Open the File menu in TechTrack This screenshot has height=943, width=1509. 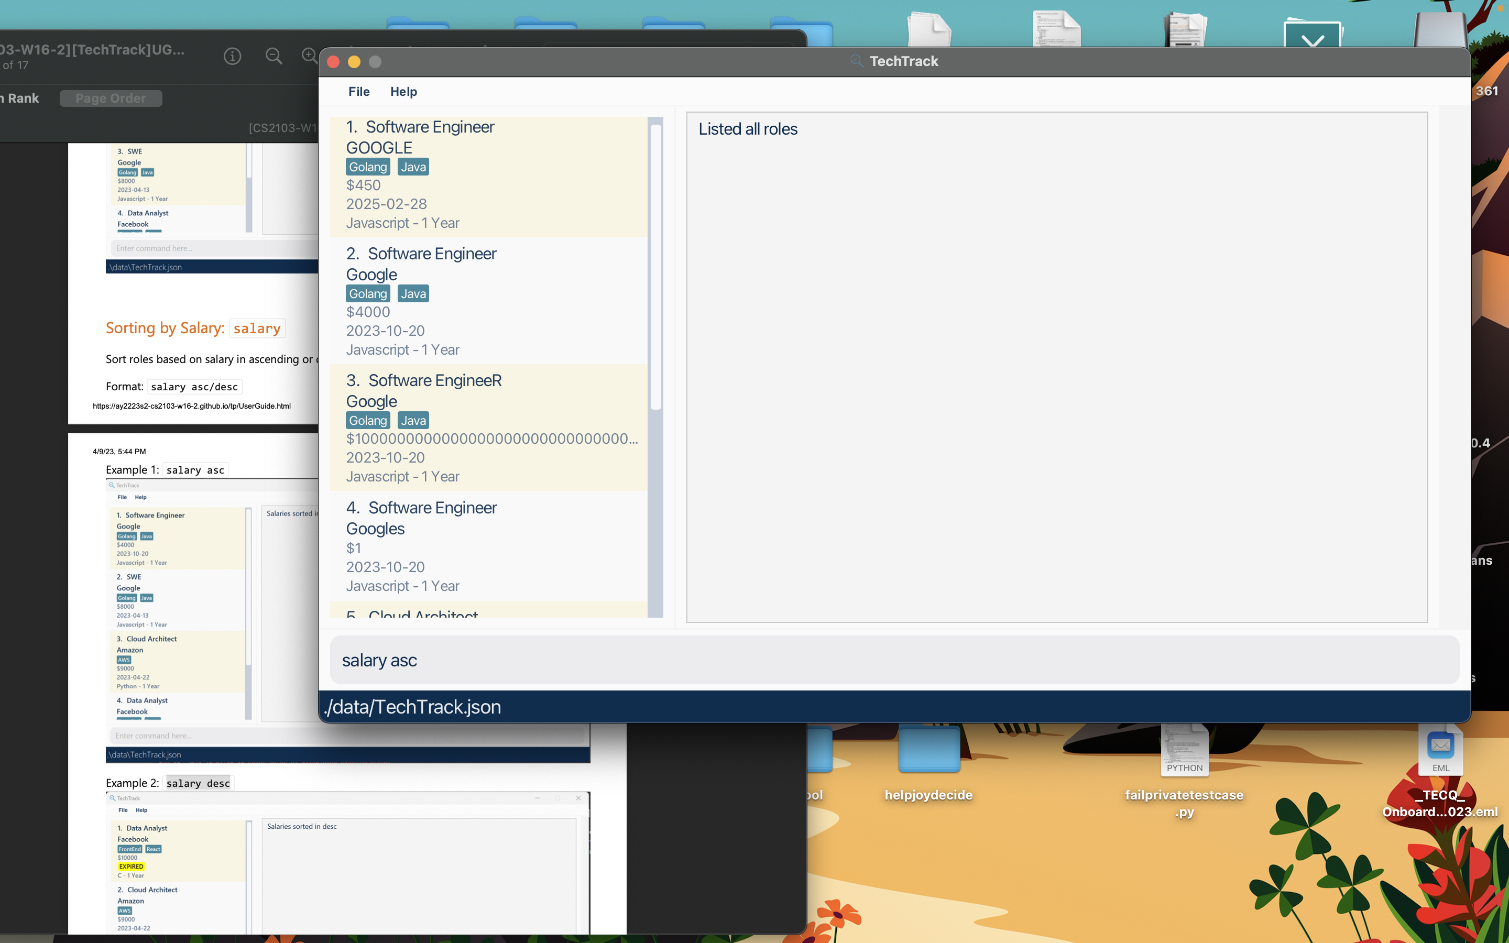pyautogui.click(x=358, y=92)
